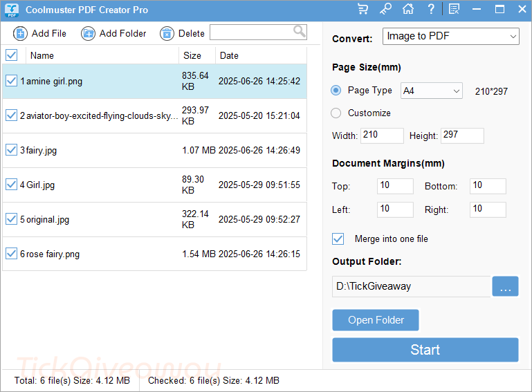Image resolution: width=532 pixels, height=392 pixels.
Task: Uncheck the fairy.jpg checkbox
Action: click(12, 150)
